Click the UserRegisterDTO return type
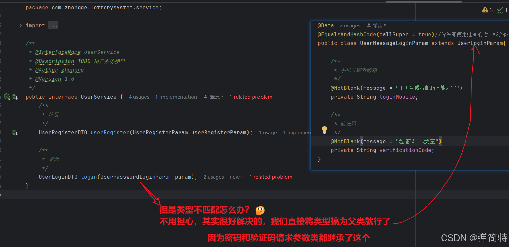 [x=63, y=132]
